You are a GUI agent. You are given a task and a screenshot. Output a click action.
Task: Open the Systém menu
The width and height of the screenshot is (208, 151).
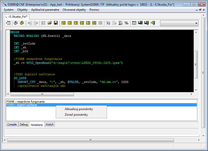9,10
